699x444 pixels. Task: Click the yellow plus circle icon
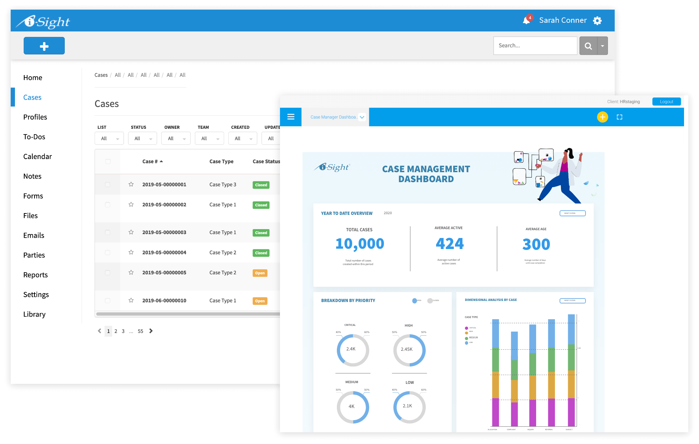(x=602, y=117)
